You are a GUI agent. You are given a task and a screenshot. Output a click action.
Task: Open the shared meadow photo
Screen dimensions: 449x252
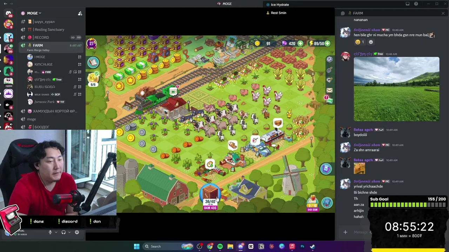coord(396,89)
